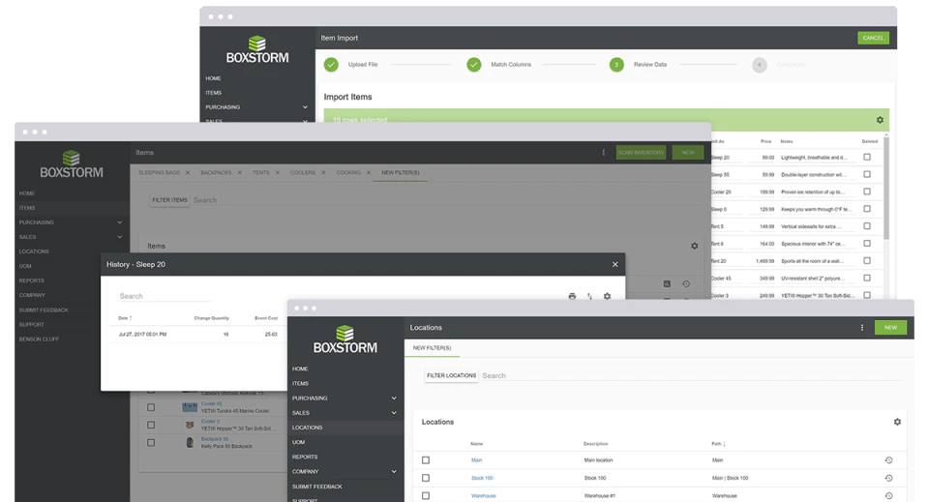Remove the Sleeping Bags filter tab
Screen dimensions: 929x502
point(188,173)
